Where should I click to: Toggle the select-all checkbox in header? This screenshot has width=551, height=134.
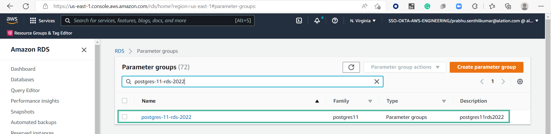point(125,101)
